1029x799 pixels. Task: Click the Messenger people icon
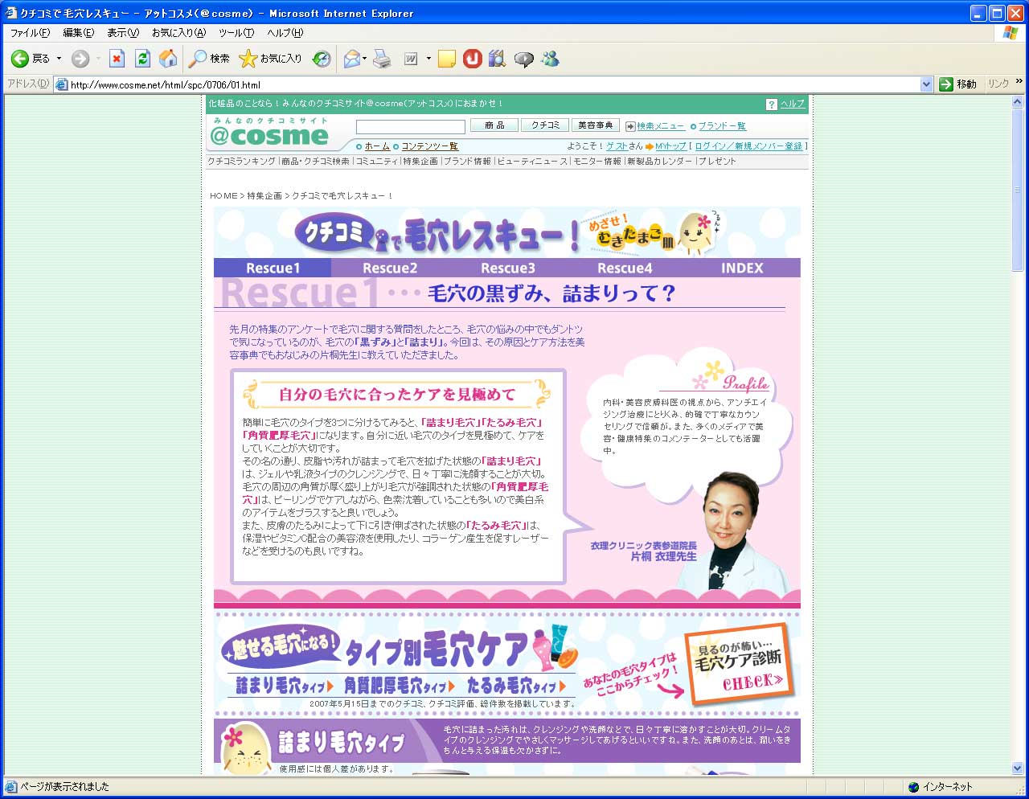click(x=551, y=59)
